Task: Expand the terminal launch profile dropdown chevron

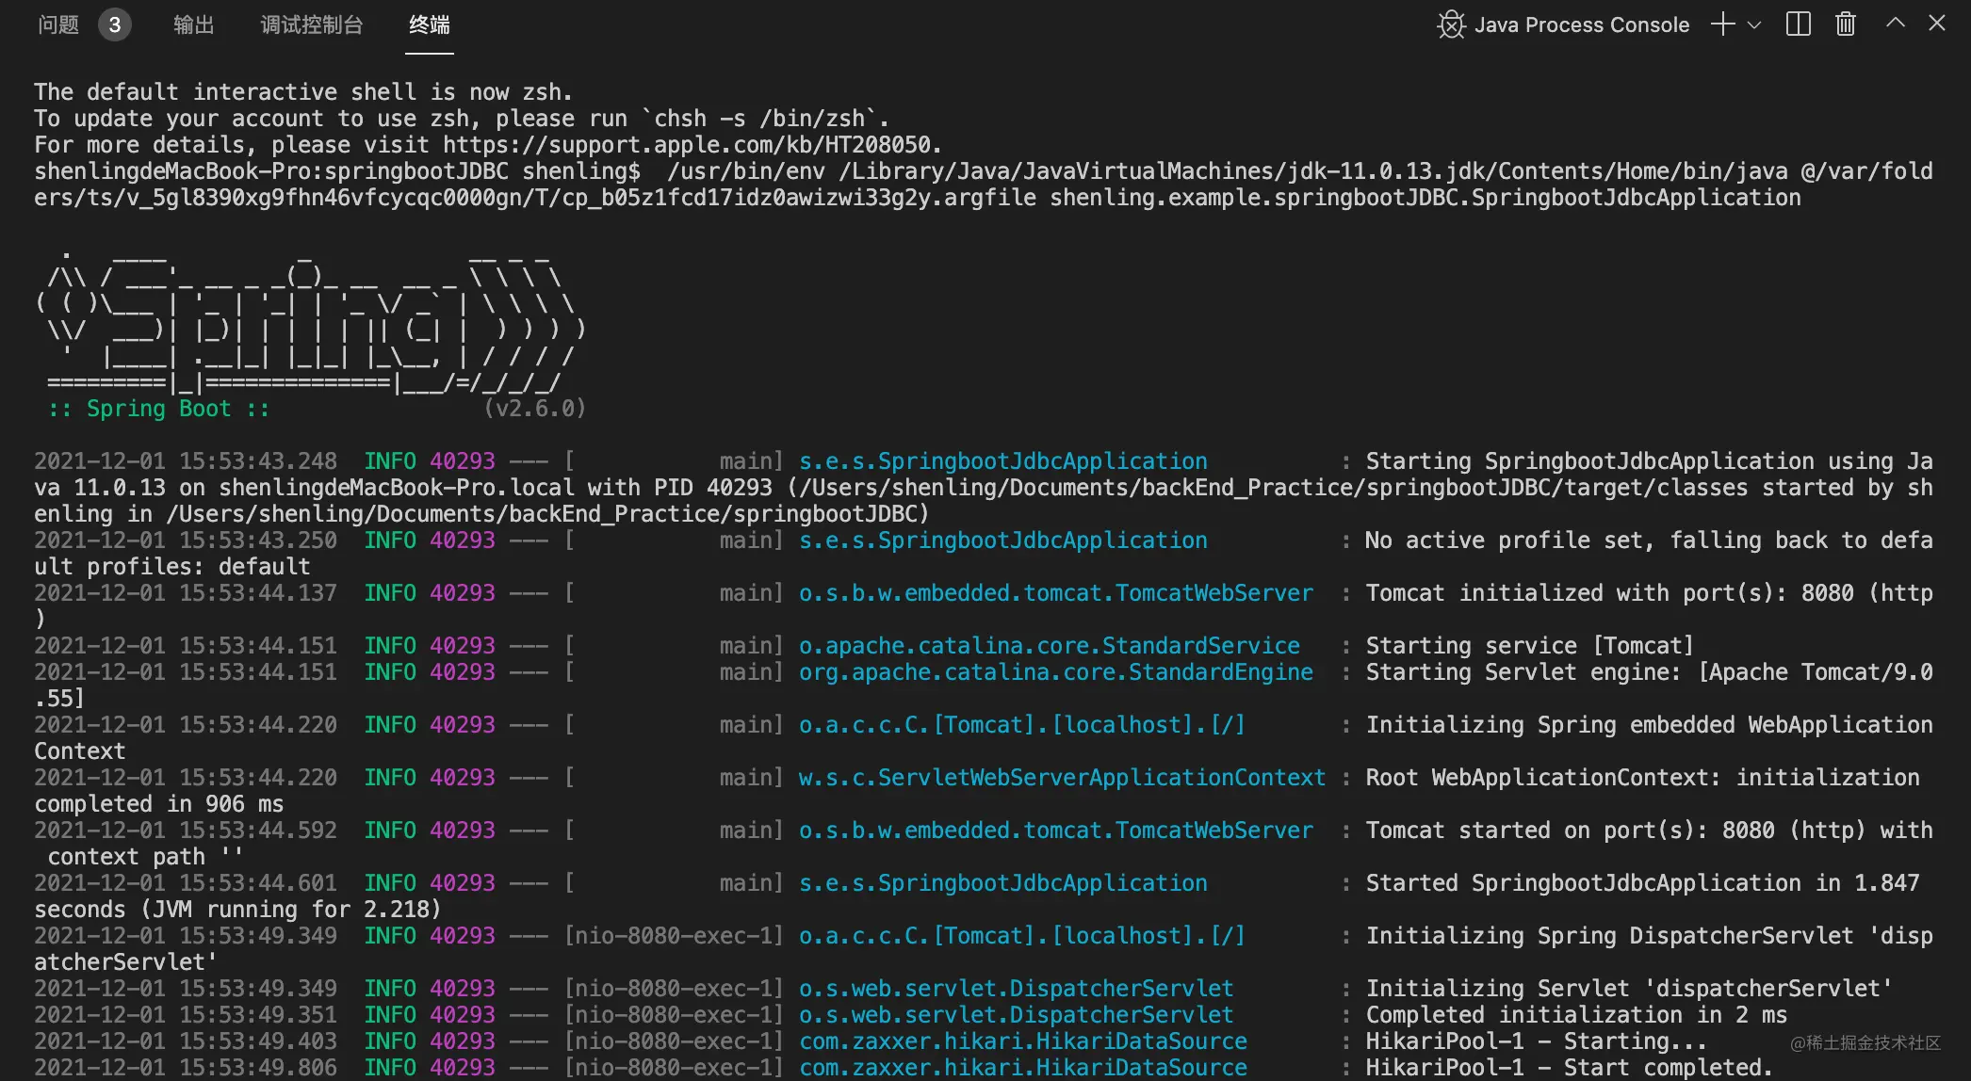Action: coord(1754,24)
